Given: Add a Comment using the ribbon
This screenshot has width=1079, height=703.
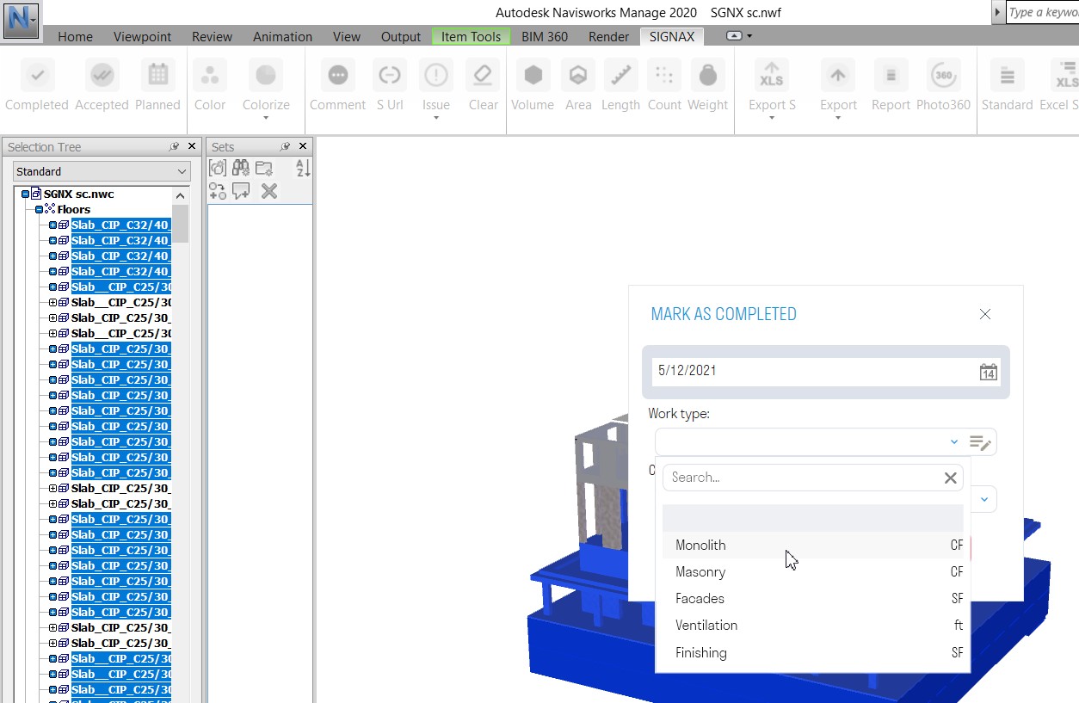Looking at the screenshot, I should tap(337, 76).
